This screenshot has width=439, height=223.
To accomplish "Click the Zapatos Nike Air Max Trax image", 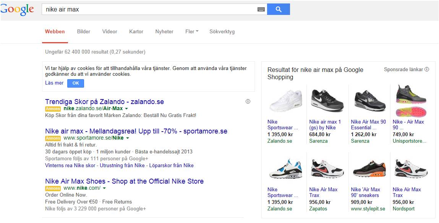I will (x=327, y=169).
